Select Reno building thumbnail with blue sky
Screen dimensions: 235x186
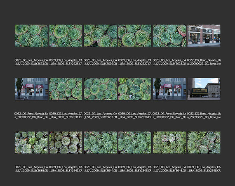(204, 89)
